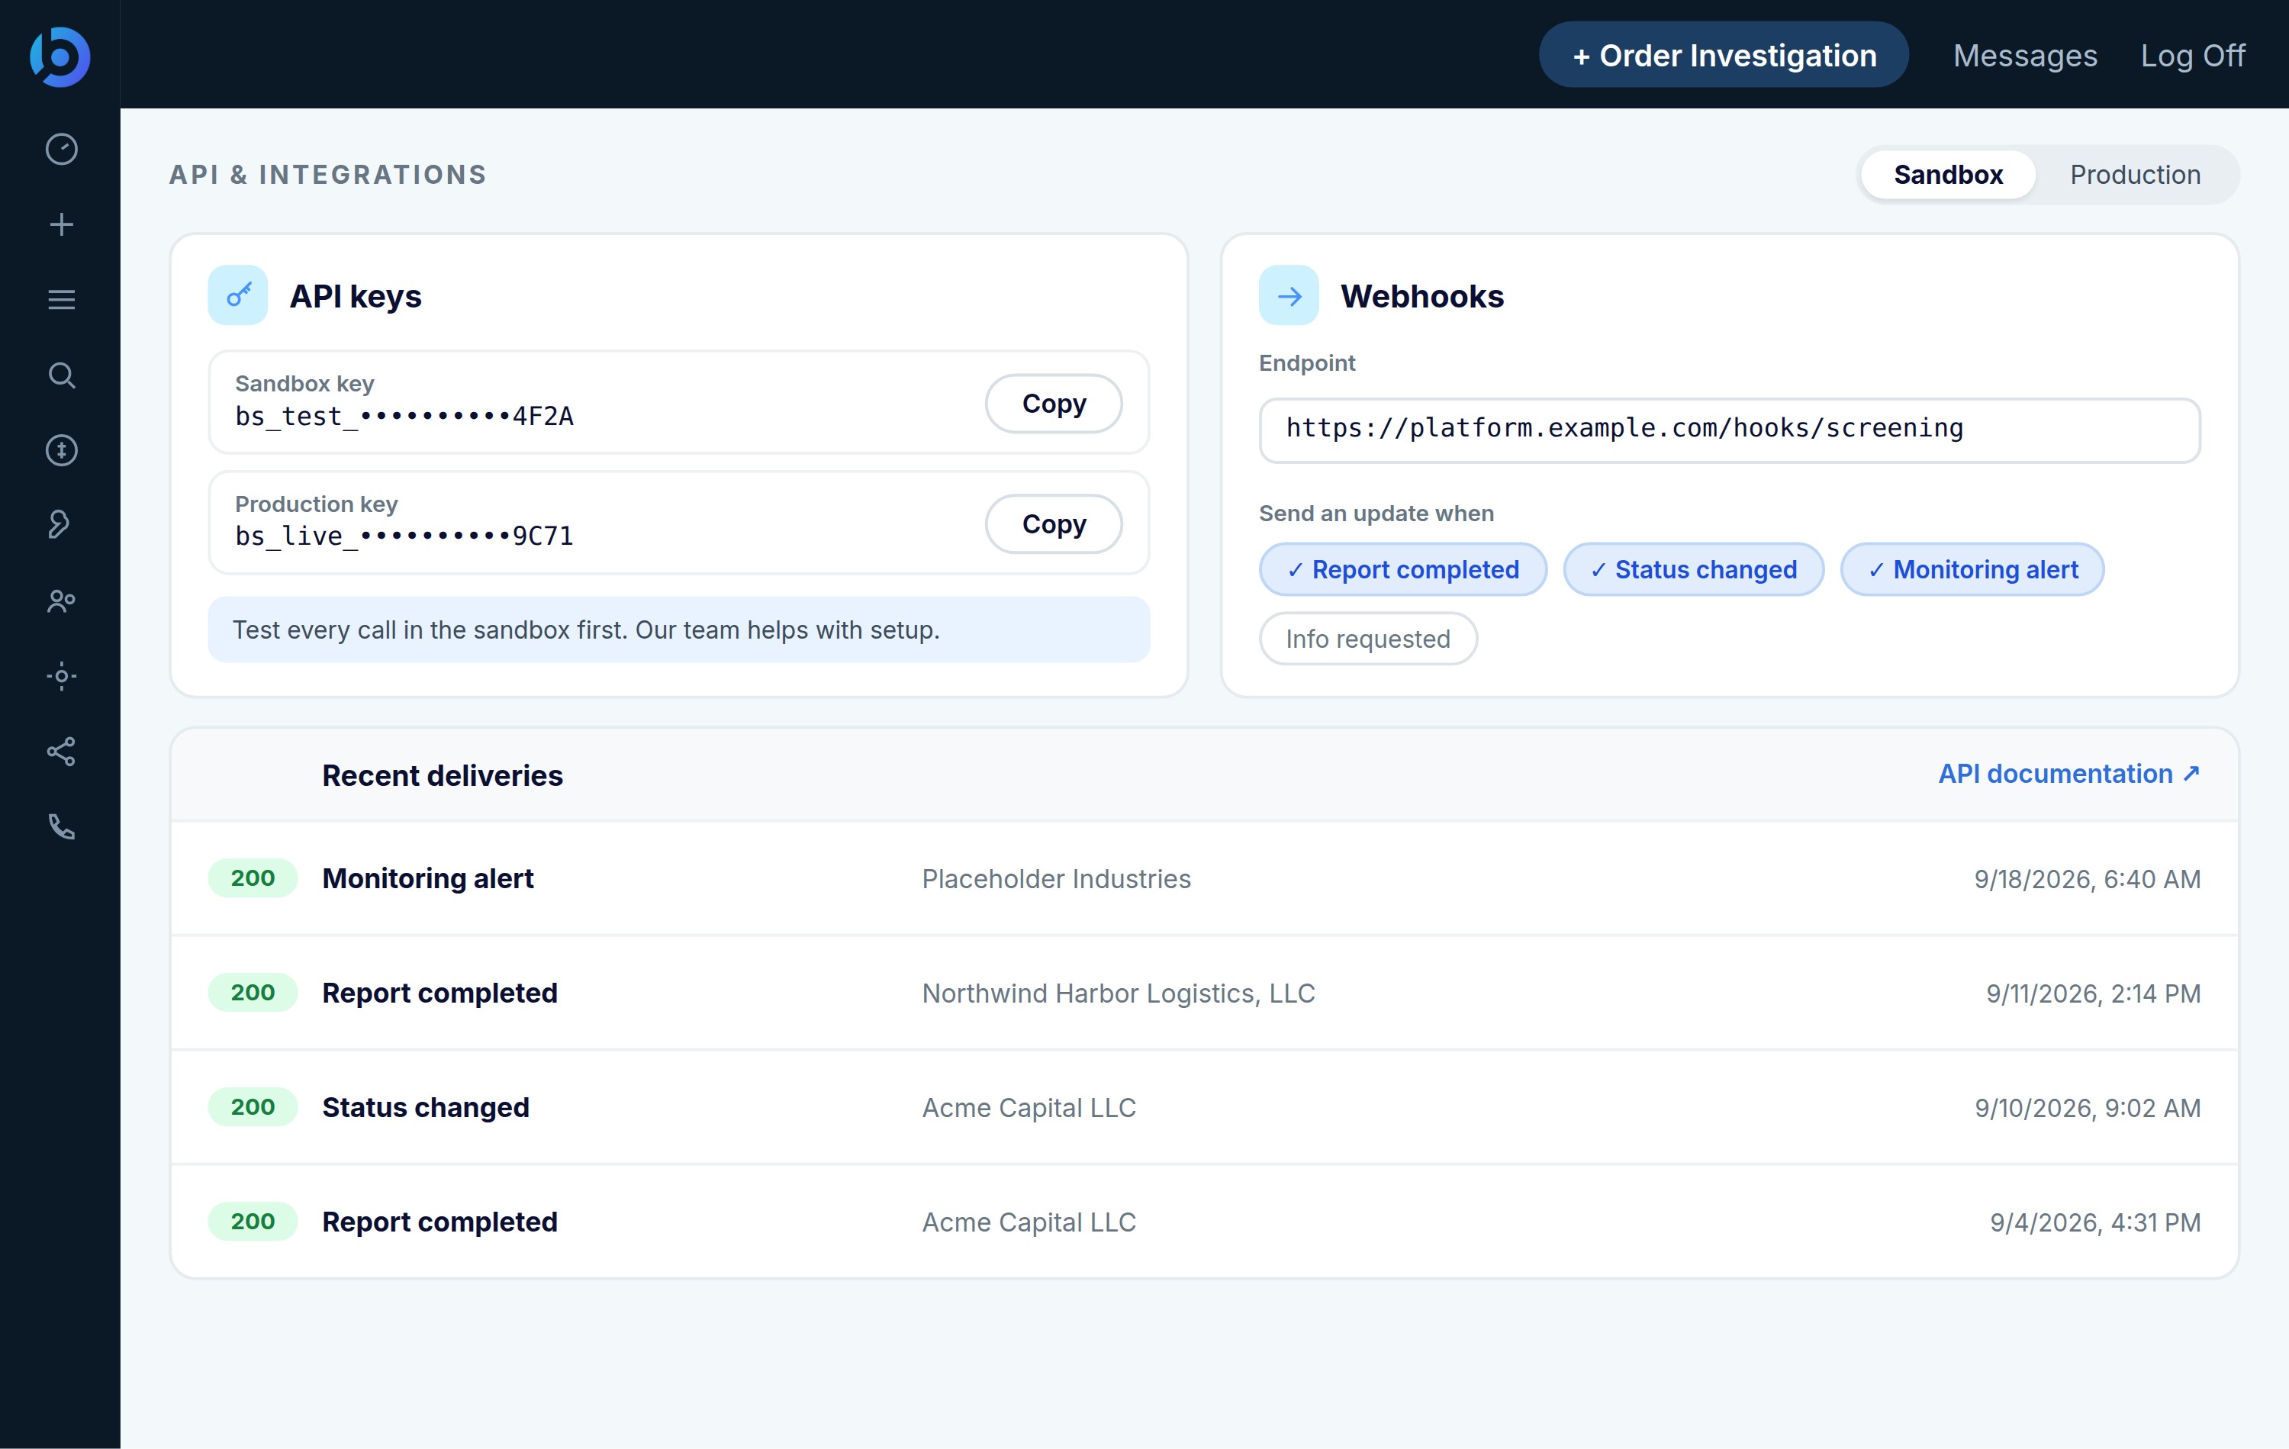Click the webhook Endpoint URL field
The width and height of the screenshot is (2289, 1449).
click(1729, 430)
